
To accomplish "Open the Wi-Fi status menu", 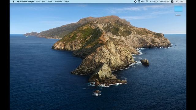I will point(147,2).
